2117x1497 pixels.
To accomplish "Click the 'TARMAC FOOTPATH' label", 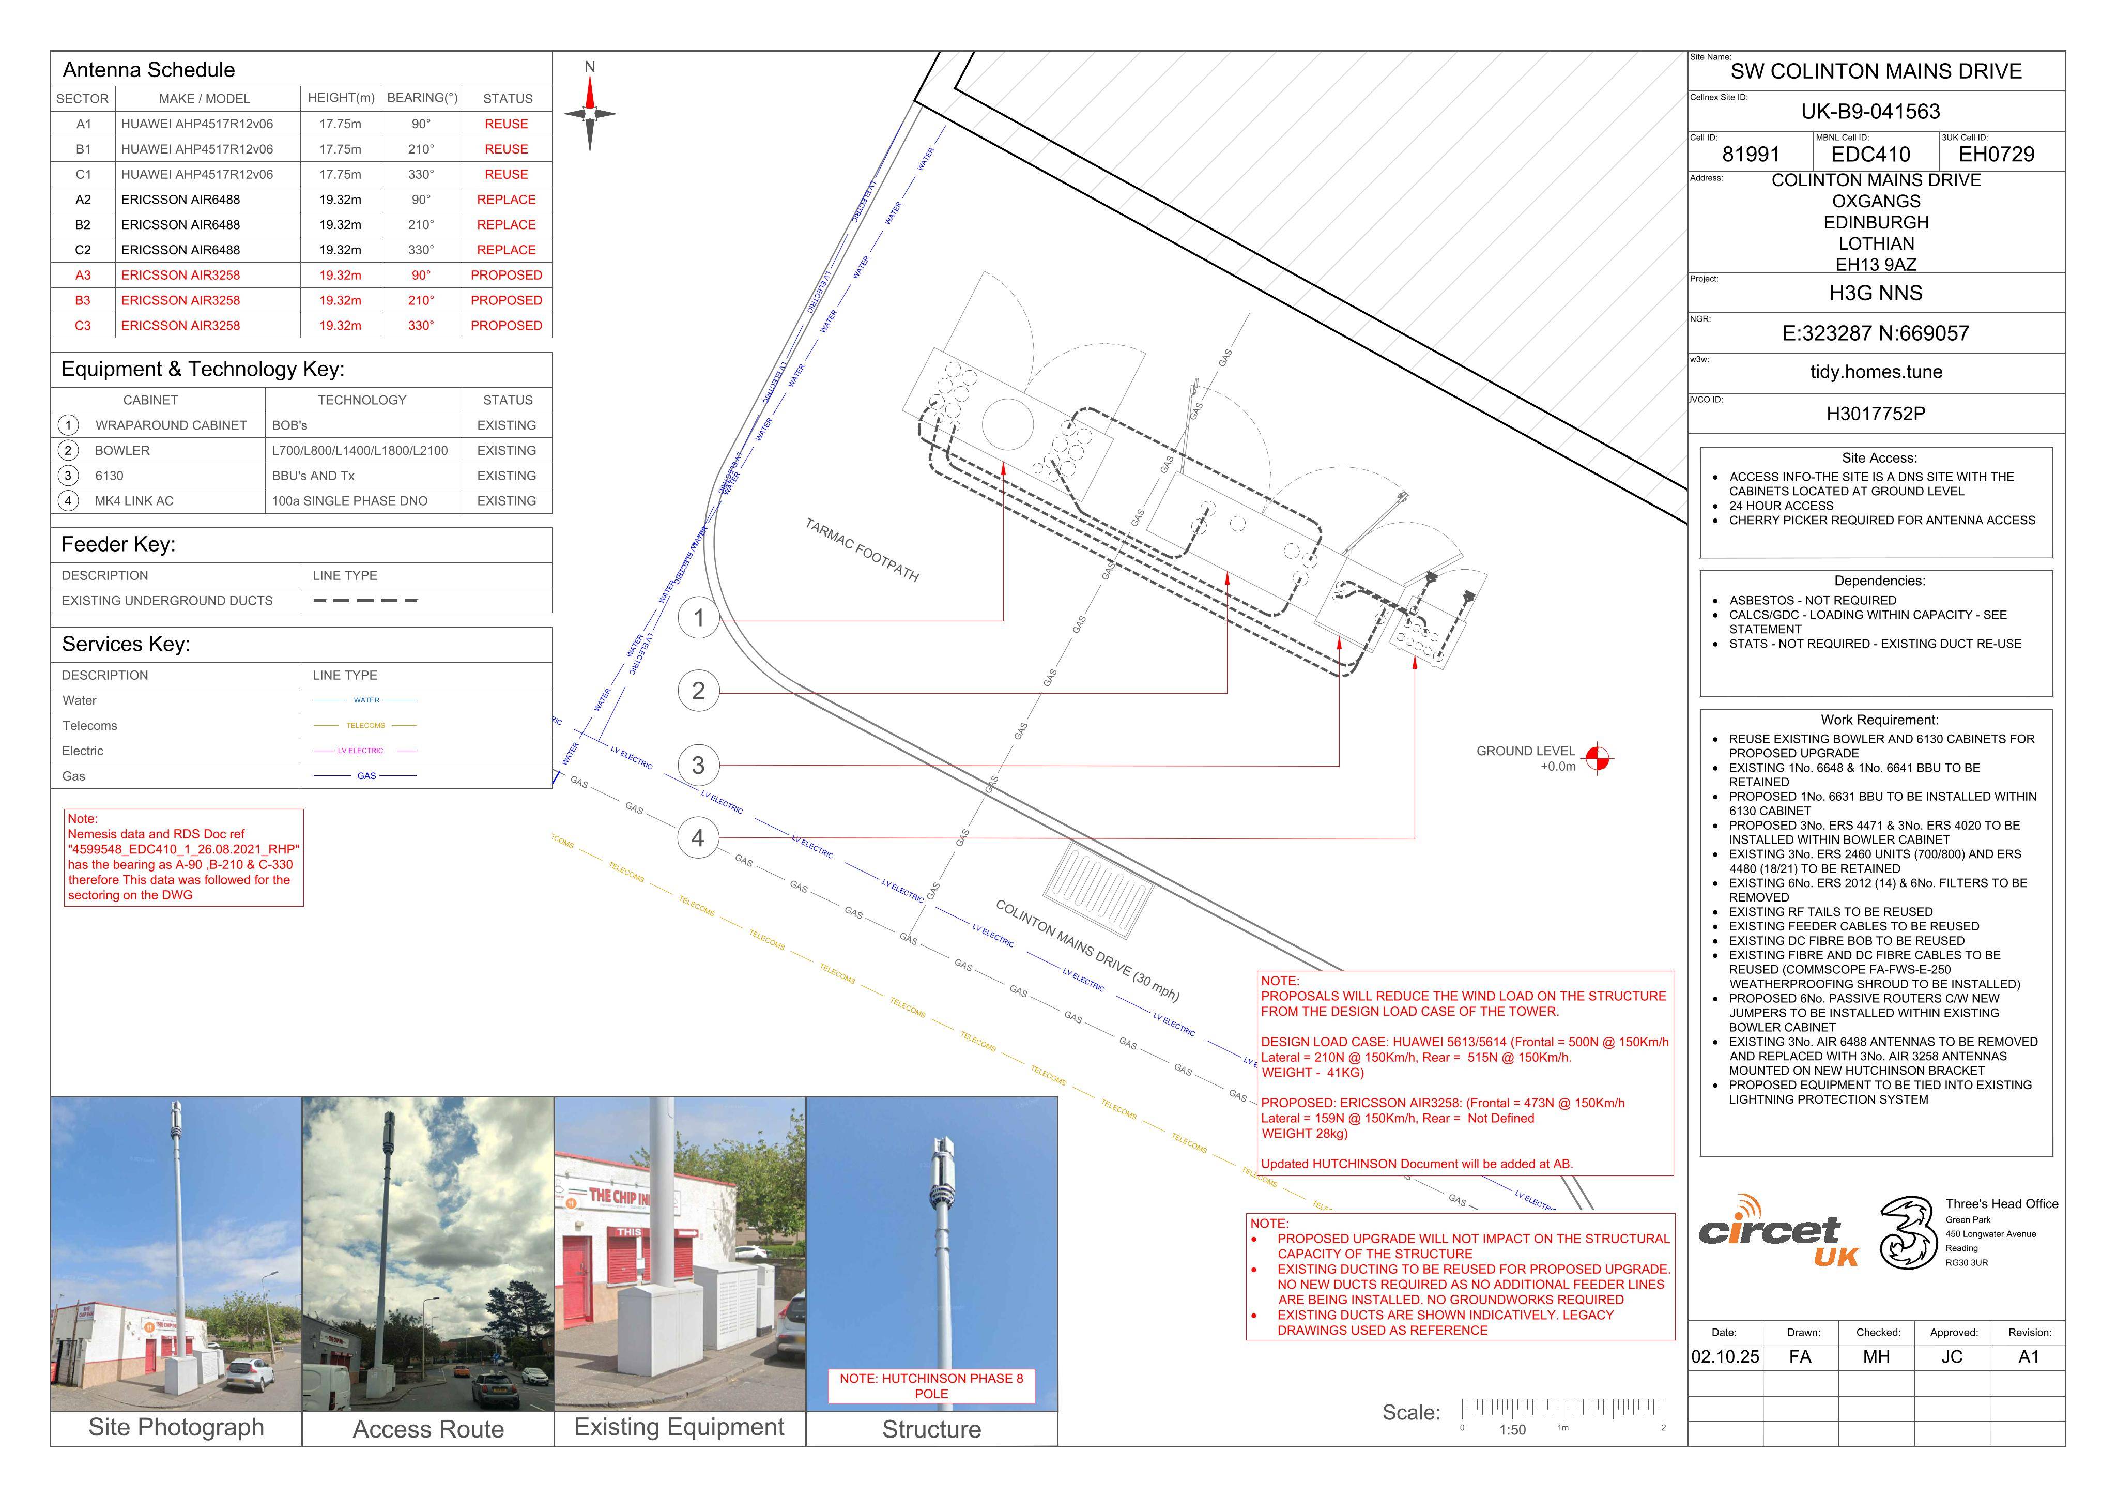I will click(862, 549).
